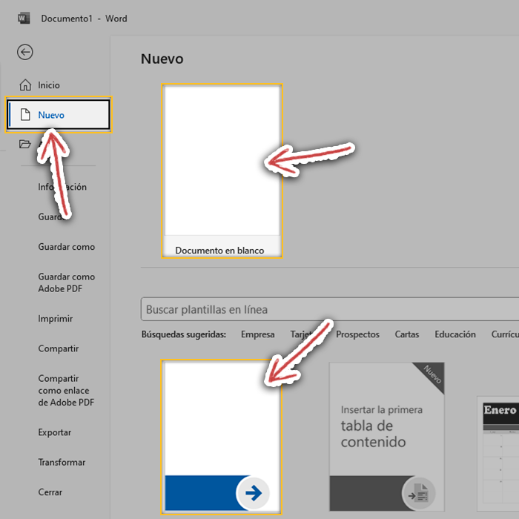Click the open folder icon in sidebar
Screen dimensions: 519x519
25,145
